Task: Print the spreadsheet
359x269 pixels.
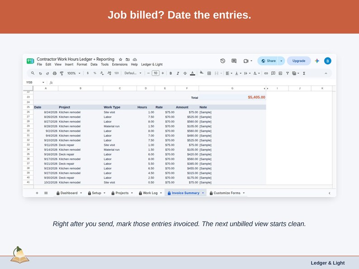Action: [55, 74]
